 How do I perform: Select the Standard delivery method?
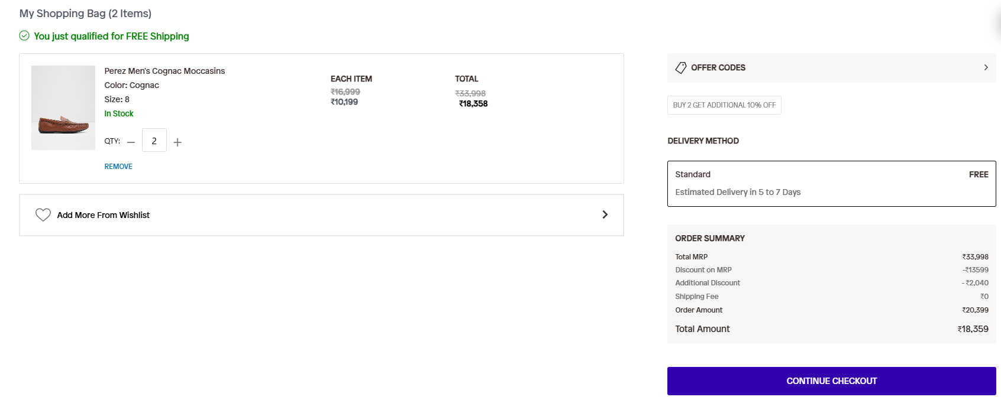[831, 184]
